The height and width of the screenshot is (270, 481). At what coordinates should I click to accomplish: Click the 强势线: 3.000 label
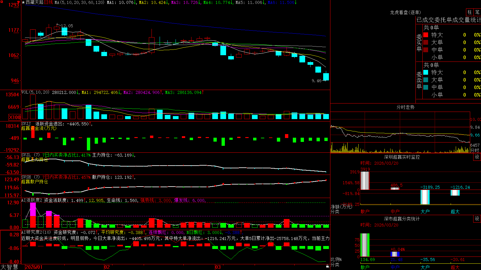[156, 200]
